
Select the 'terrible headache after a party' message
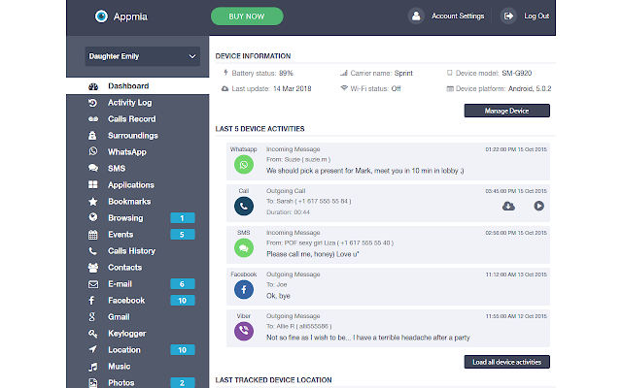367,338
